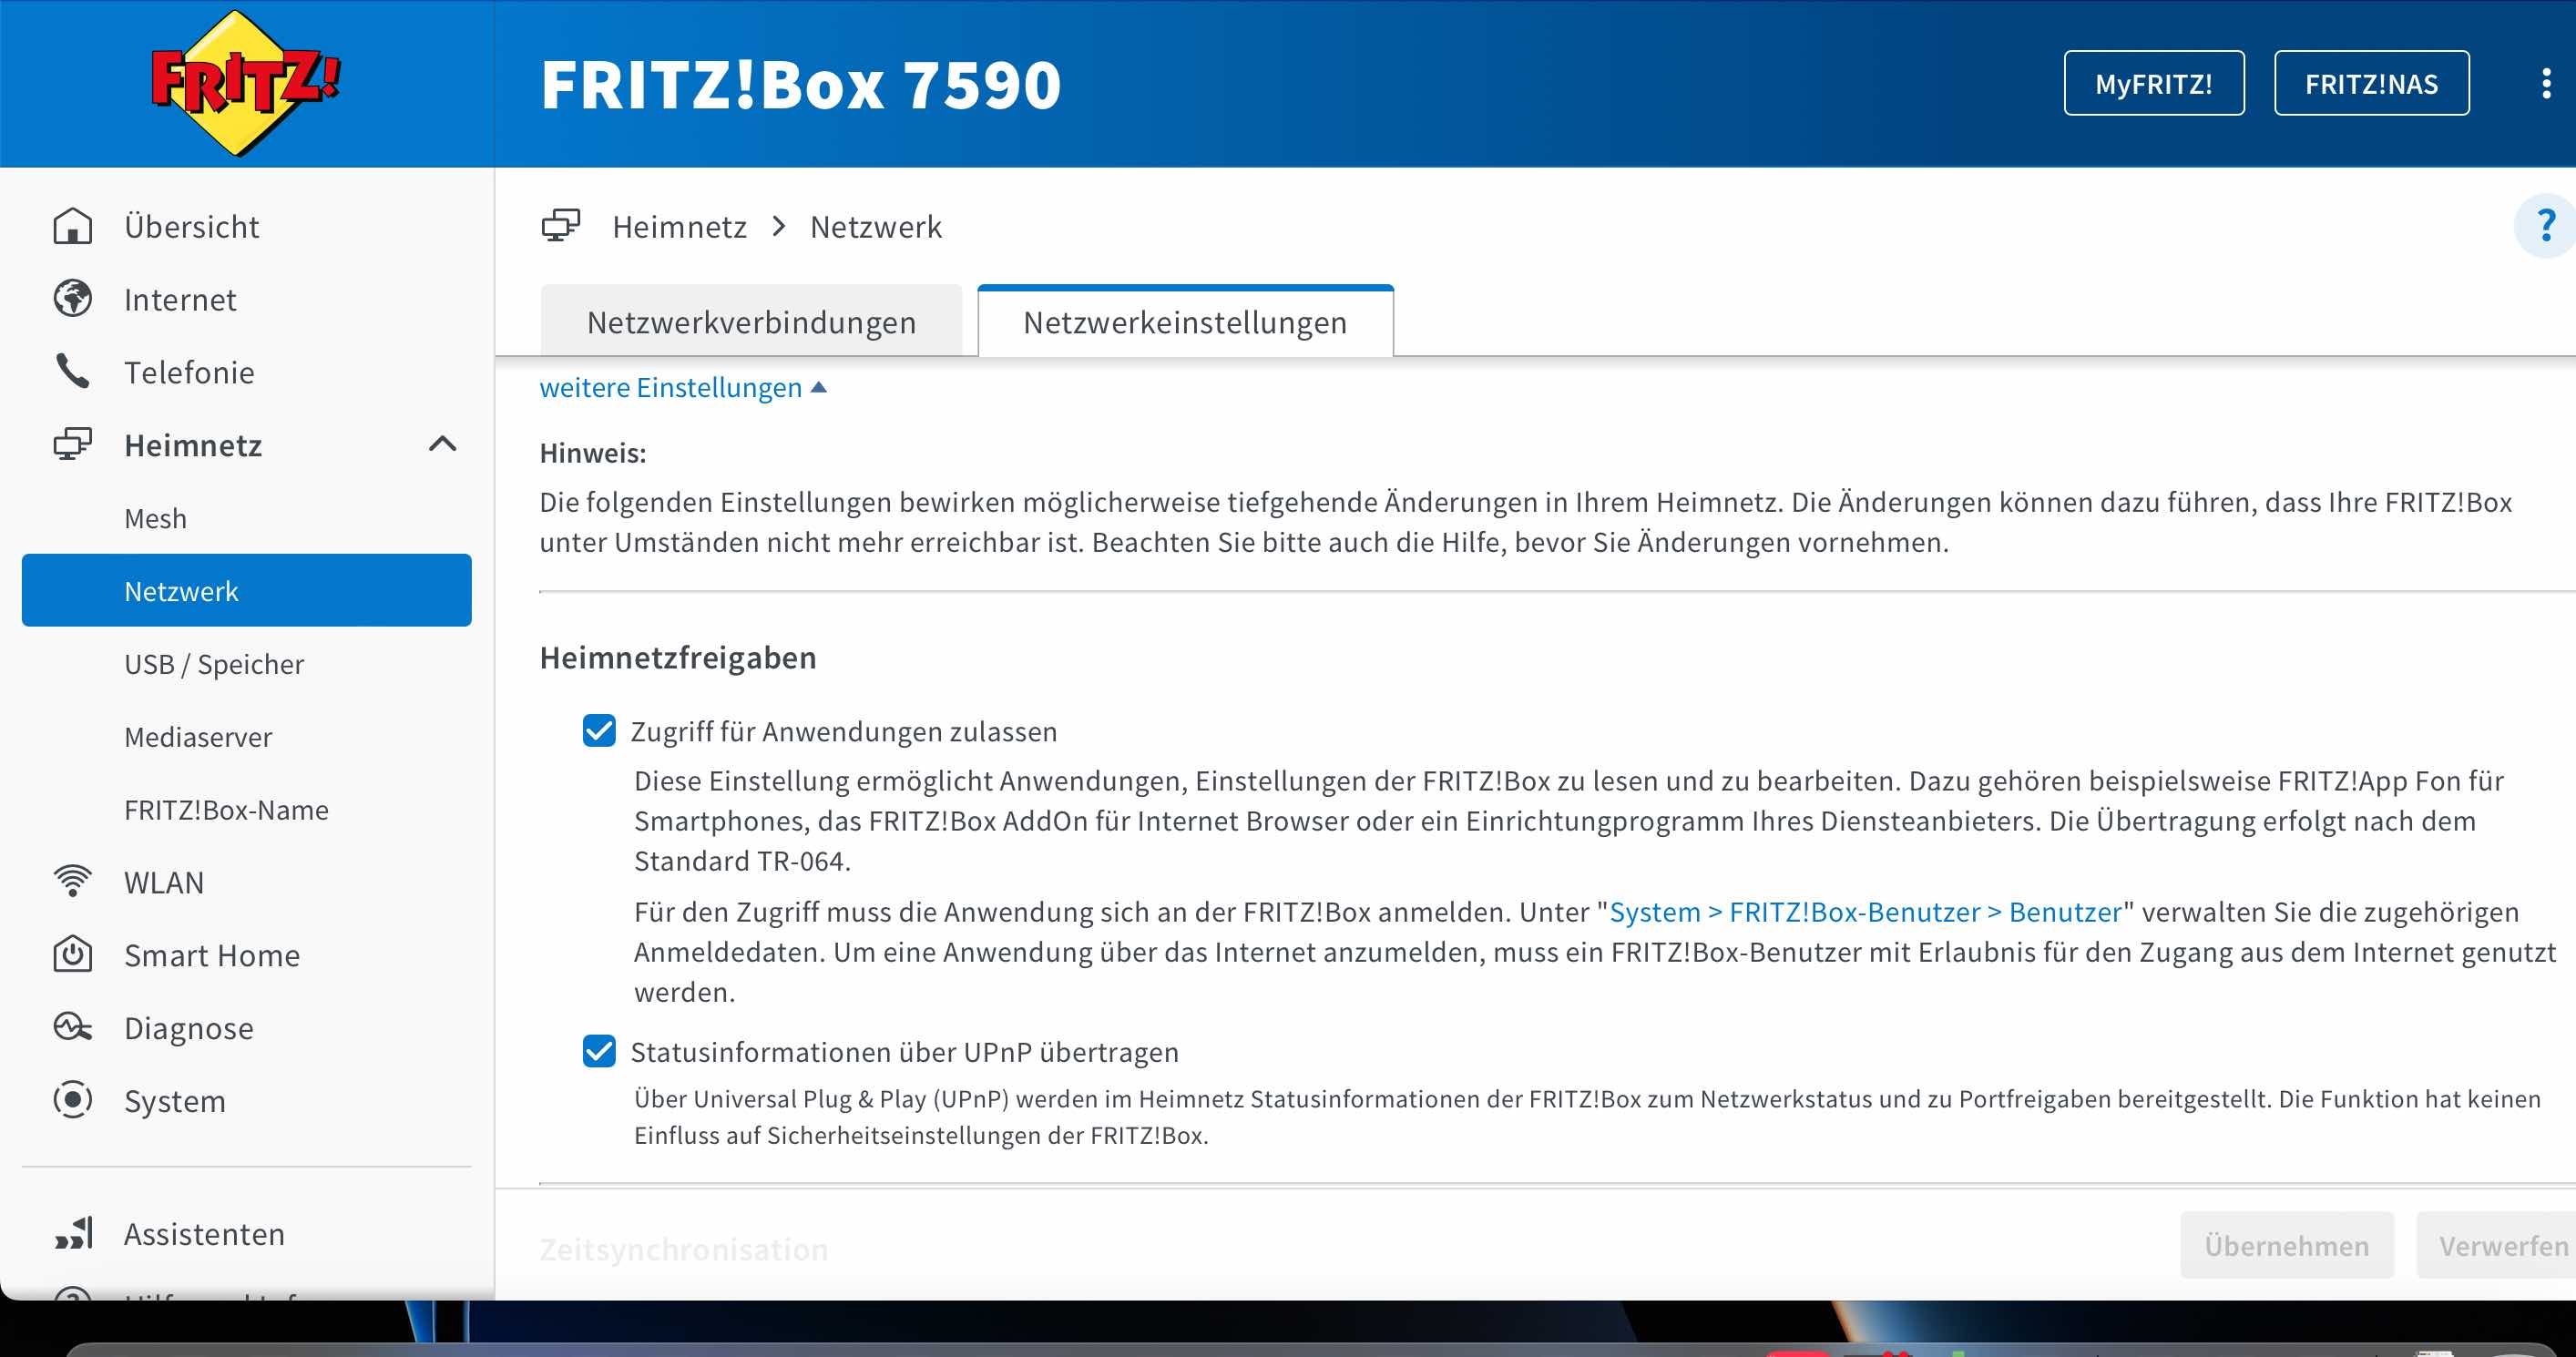The height and width of the screenshot is (1357, 2576).
Task: Uncheck Statusinformationen über UPnP übertragen
Action: [599, 1052]
